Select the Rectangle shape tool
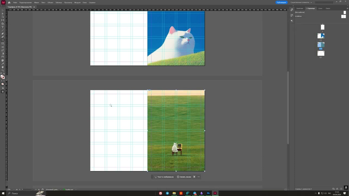The width and height of the screenshot is (349, 196). pyautogui.click(x=3, y=44)
